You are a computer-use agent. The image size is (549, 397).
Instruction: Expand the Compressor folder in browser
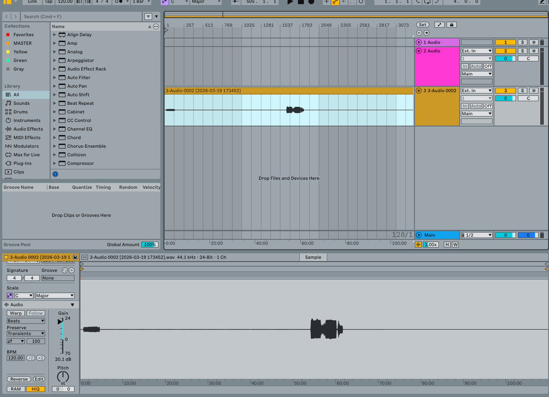coord(55,163)
